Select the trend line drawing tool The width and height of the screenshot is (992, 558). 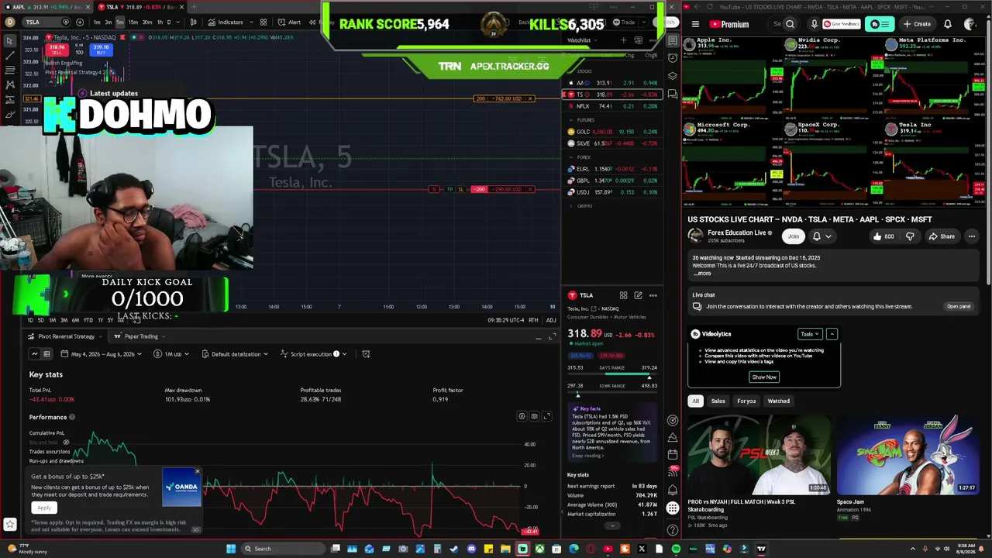[x=9, y=56]
